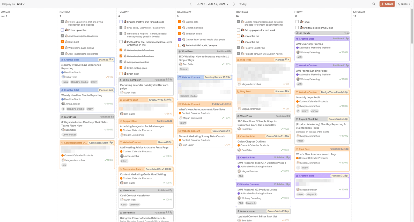Click 50% progress on Updated Content Editor Task List
The height and width of the screenshot is (222, 414).
pyautogui.click(x=286, y=220)
